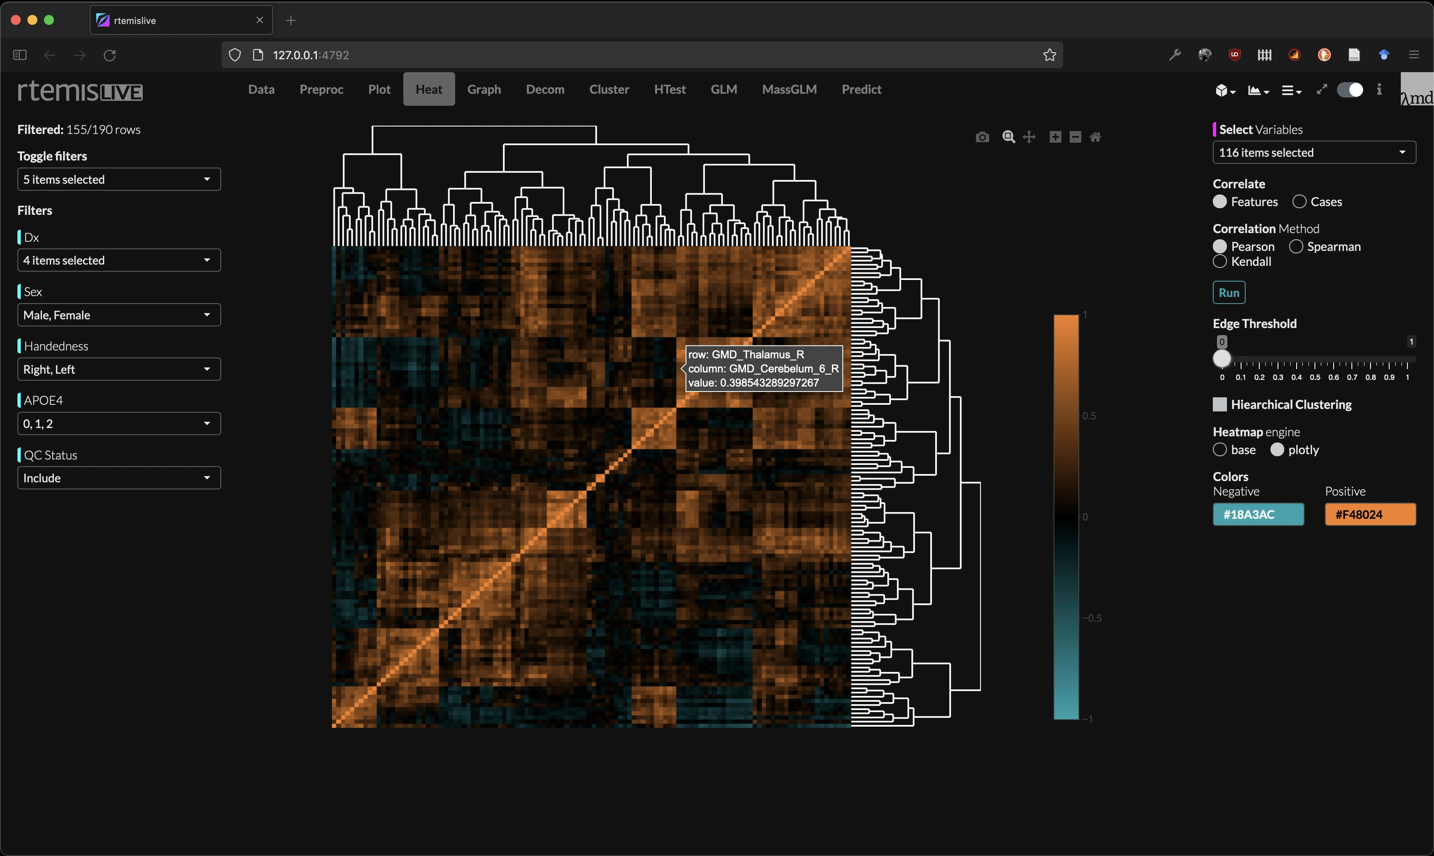This screenshot has width=1434, height=856.
Task: Select the Cases correlate option
Action: click(1299, 202)
